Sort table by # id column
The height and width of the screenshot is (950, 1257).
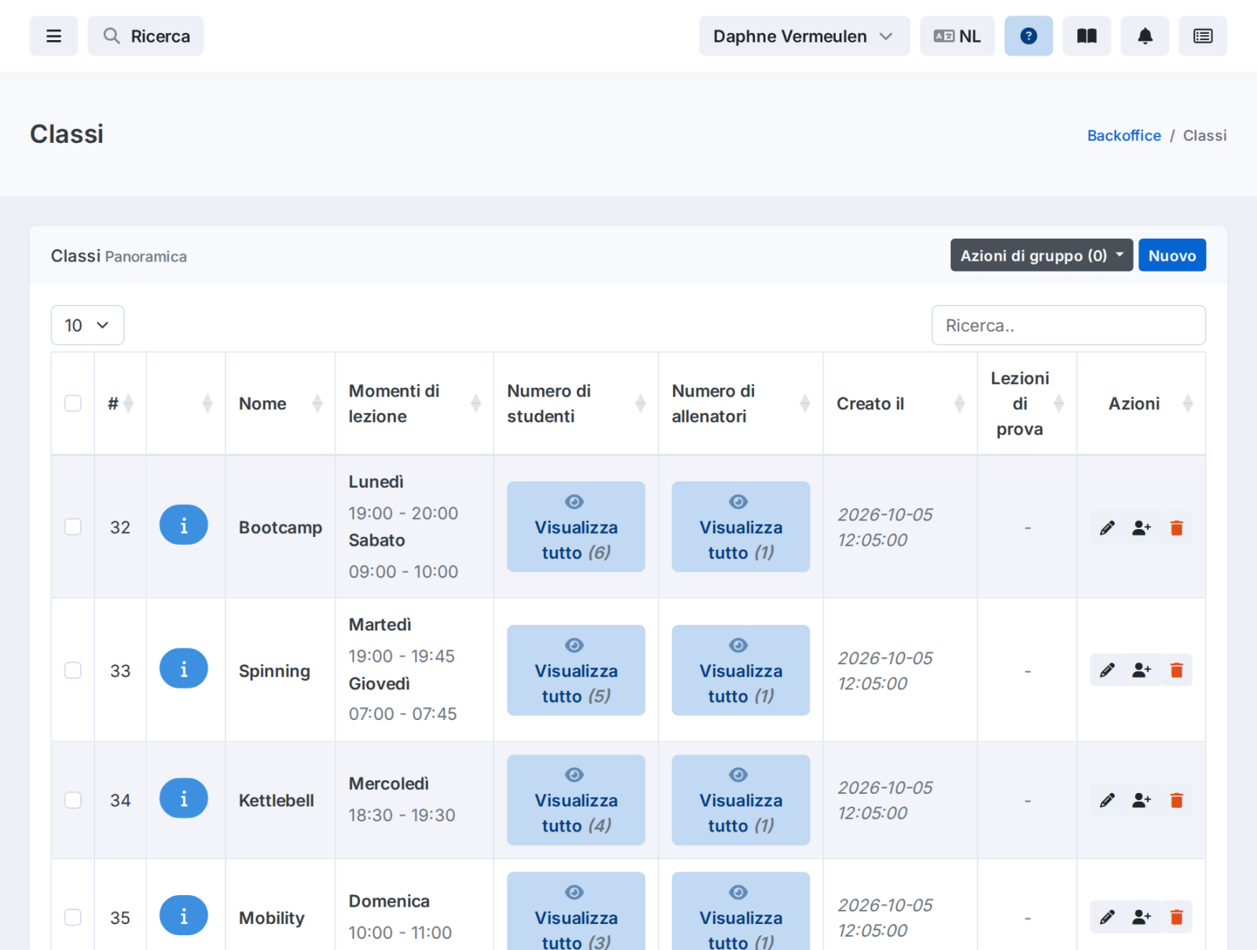coord(120,404)
